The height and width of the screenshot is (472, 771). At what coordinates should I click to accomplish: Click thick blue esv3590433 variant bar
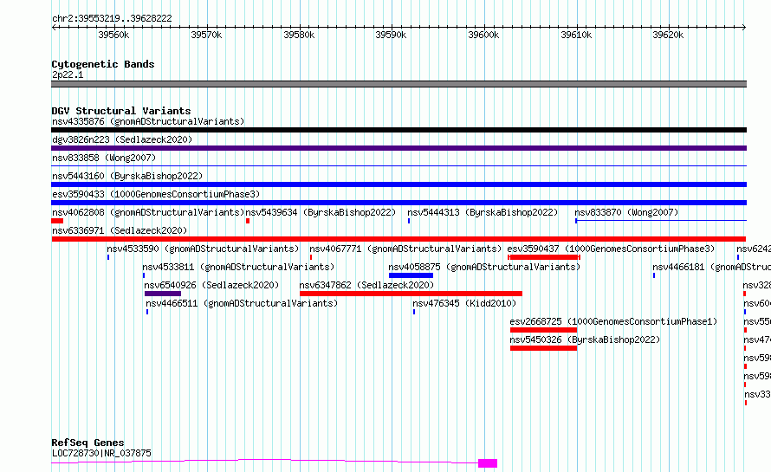click(398, 203)
